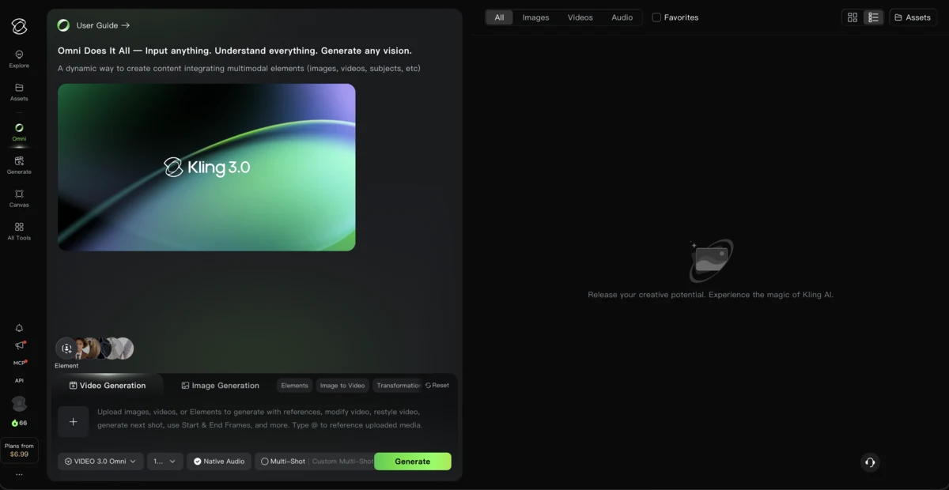Image resolution: width=949 pixels, height=490 pixels.
Task: Open the Canvas tool in the sidebar
Action: [19, 198]
